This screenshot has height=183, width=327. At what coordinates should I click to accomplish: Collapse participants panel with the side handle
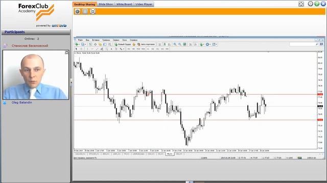coord(72,82)
